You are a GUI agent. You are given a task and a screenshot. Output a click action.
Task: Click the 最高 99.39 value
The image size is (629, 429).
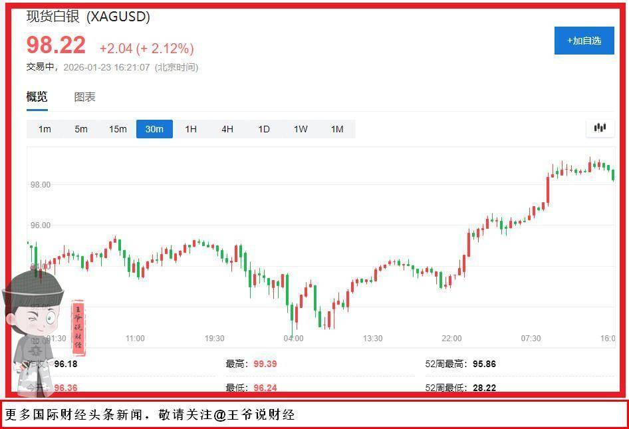click(x=265, y=364)
